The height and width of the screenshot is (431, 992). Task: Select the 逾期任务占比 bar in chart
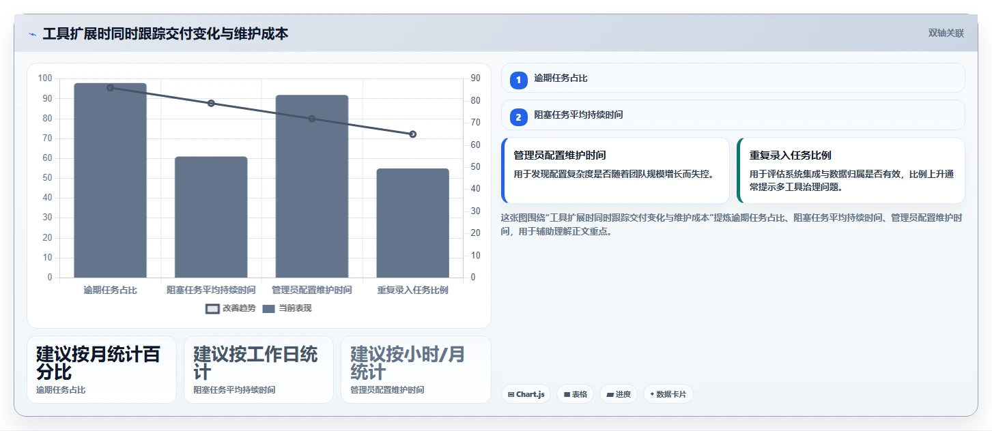click(x=110, y=180)
